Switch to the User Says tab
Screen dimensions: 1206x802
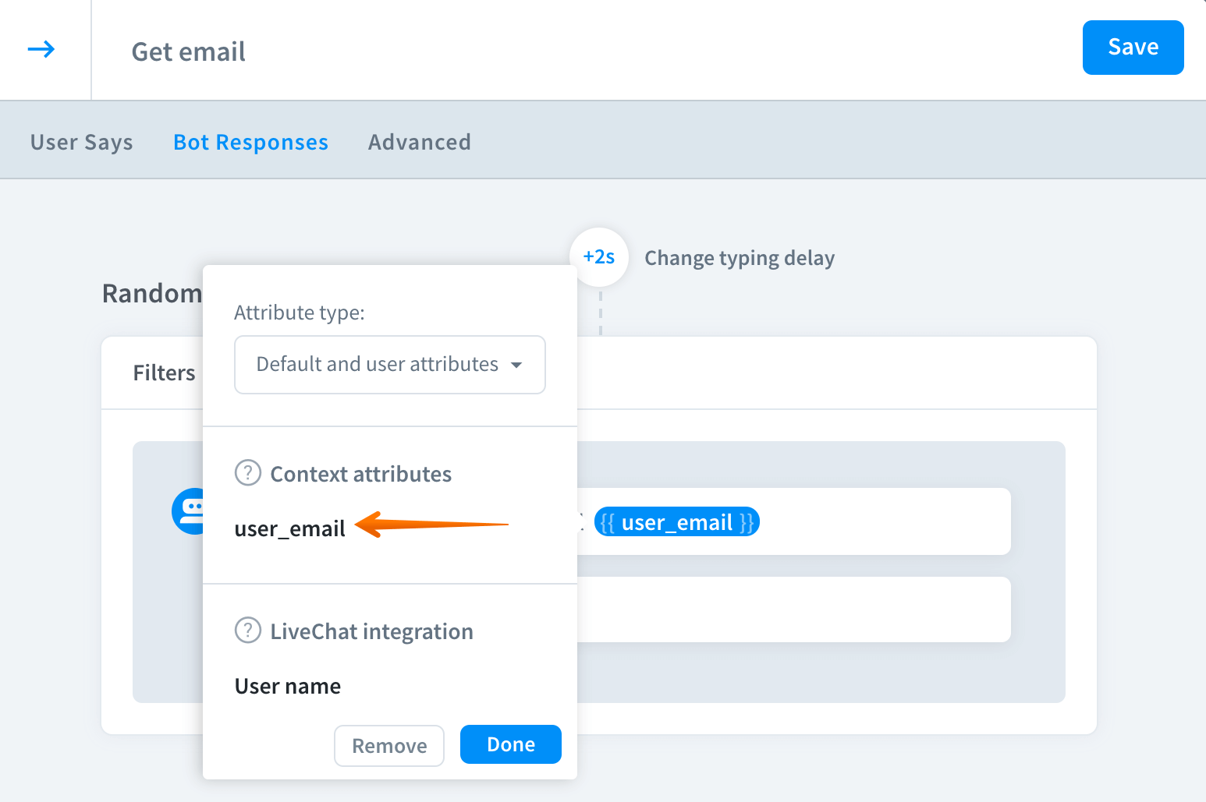point(82,143)
